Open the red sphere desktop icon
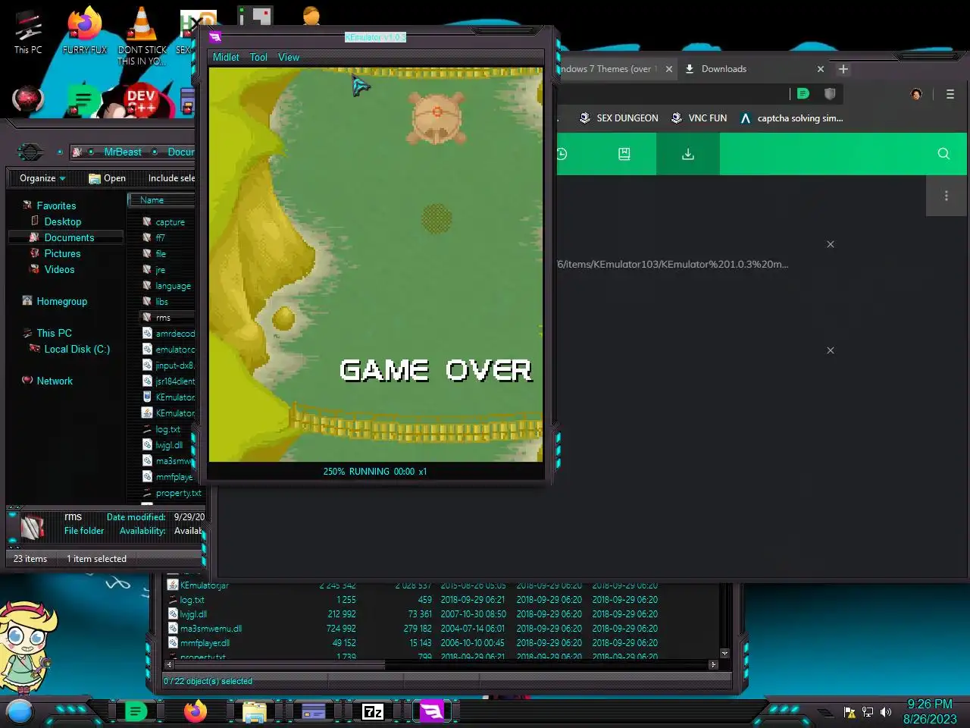 [28, 99]
